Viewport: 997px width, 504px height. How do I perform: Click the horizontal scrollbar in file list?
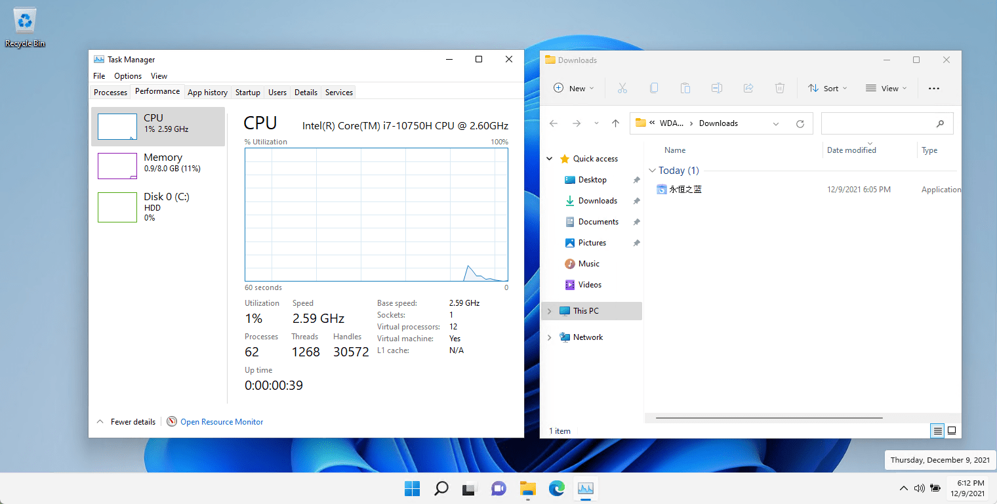point(769,418)
